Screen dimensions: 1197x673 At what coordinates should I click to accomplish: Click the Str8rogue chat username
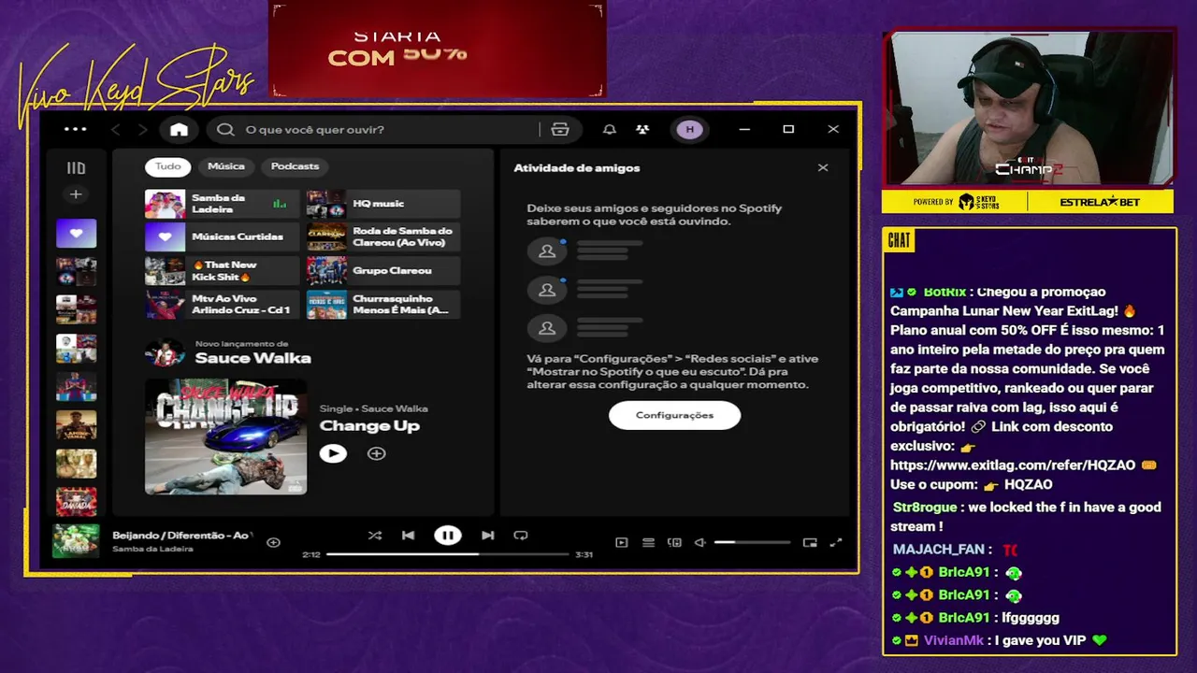click(925, 507)
